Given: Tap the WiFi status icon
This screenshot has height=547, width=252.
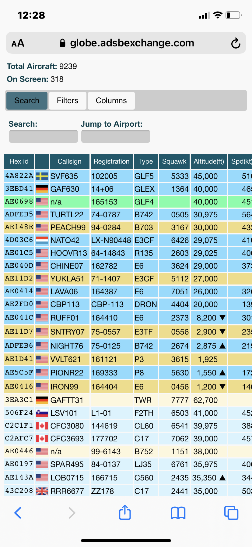Looking at the screenshot, I should click(218, 15).
